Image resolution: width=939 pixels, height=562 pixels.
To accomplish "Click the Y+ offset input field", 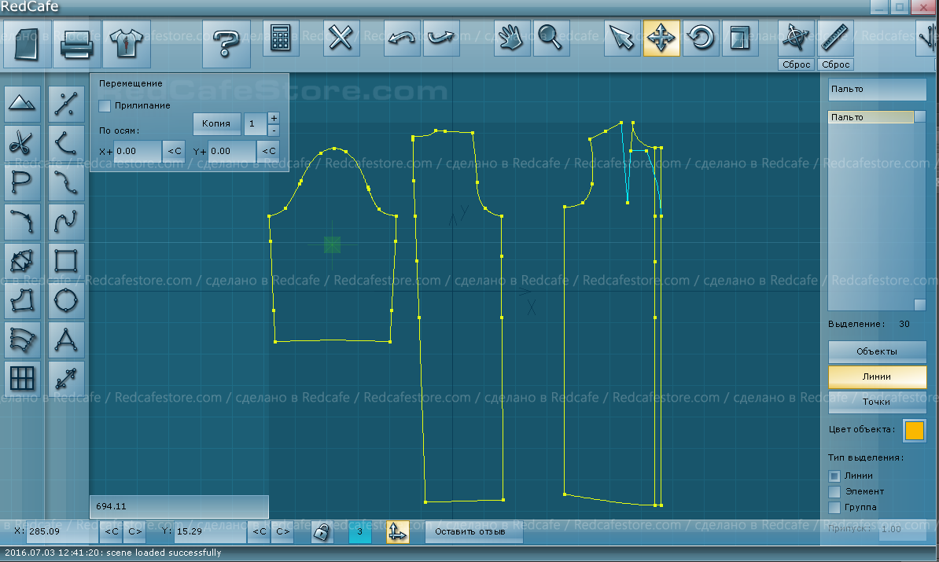I will tap(231, 152).
